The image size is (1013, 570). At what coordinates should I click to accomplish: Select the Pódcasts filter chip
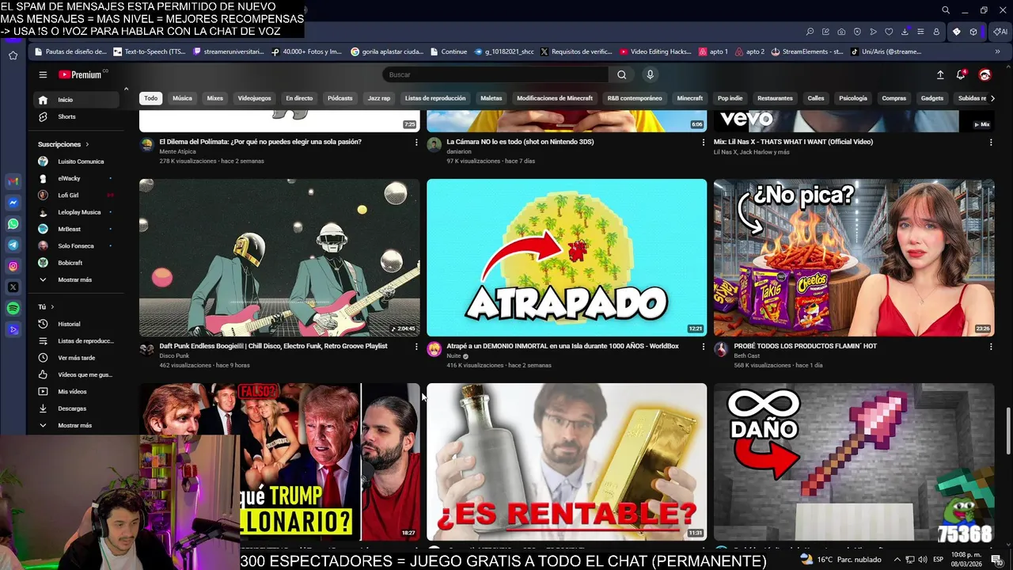point(340,98)
